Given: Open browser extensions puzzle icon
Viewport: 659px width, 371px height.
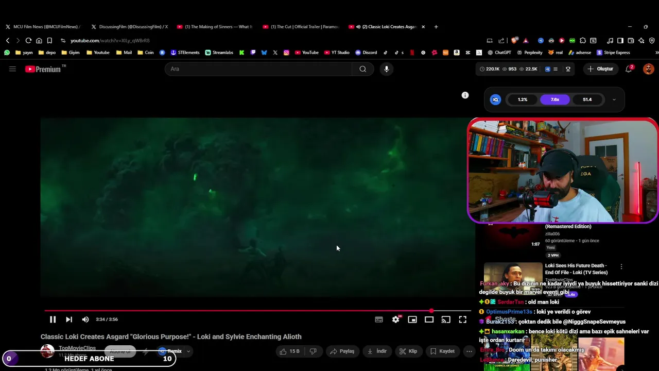Looking at the screenshot, I should [583, 41].
